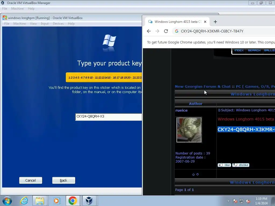Click the Windows Longhorn topic title header

point(253,94)
